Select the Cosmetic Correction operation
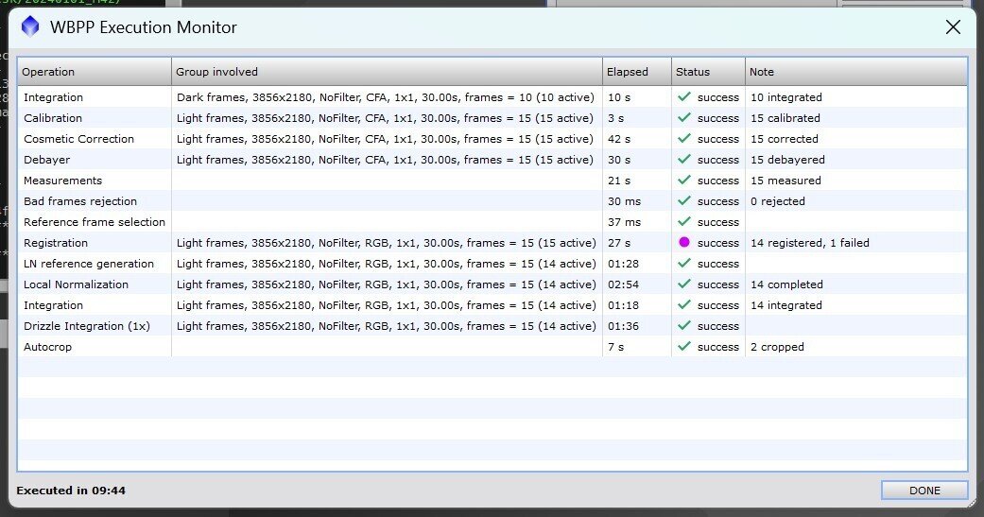Viewport: 984px width, 517px height. [x=78, y=139]
